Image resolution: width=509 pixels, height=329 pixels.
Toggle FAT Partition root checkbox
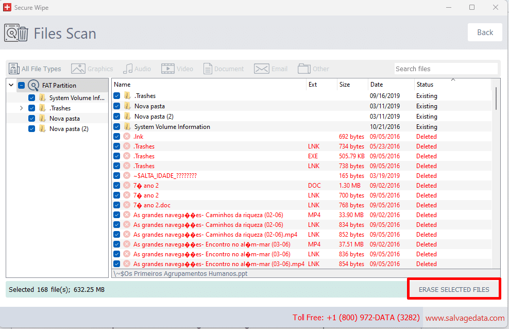pyautogui.click(x=22, y=86)
